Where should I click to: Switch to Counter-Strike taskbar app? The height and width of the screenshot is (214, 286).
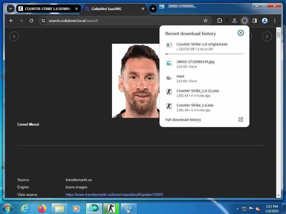(x=111, y=208)
